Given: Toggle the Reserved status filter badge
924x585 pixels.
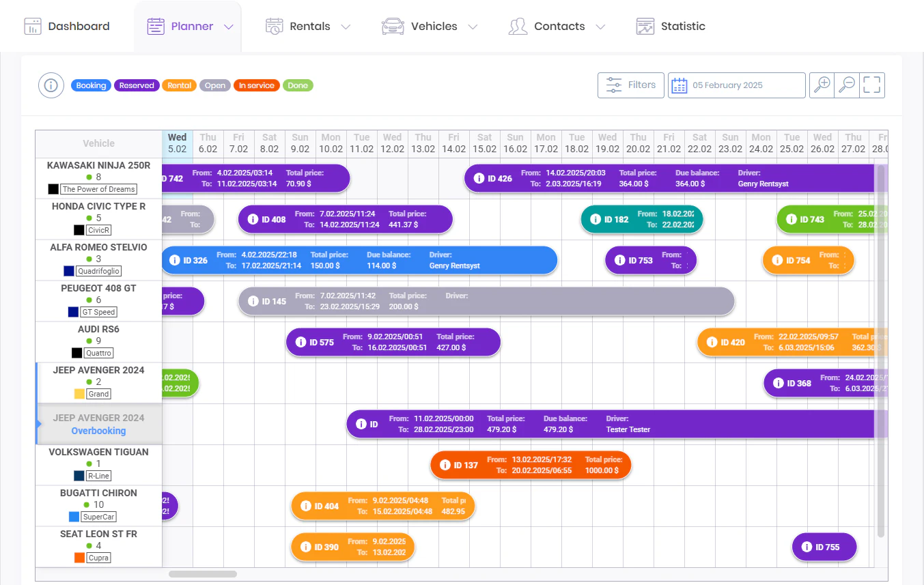Looking at the screenshot, I should point(137,85).
